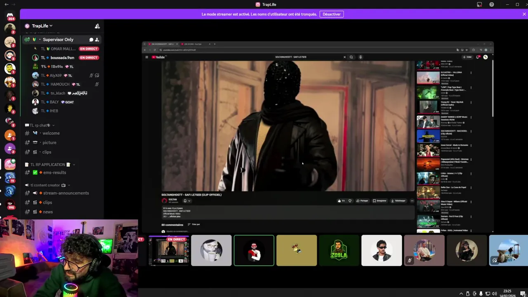Click the Enregistrer save button

[379, 201]
